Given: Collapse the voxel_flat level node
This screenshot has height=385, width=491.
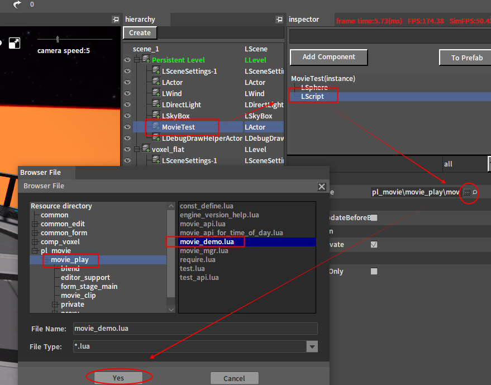Looking at the screenshot, I should pos(136,150).
